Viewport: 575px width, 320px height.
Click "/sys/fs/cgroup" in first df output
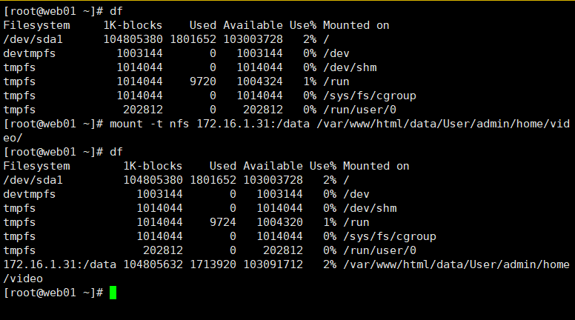(370, 96)
